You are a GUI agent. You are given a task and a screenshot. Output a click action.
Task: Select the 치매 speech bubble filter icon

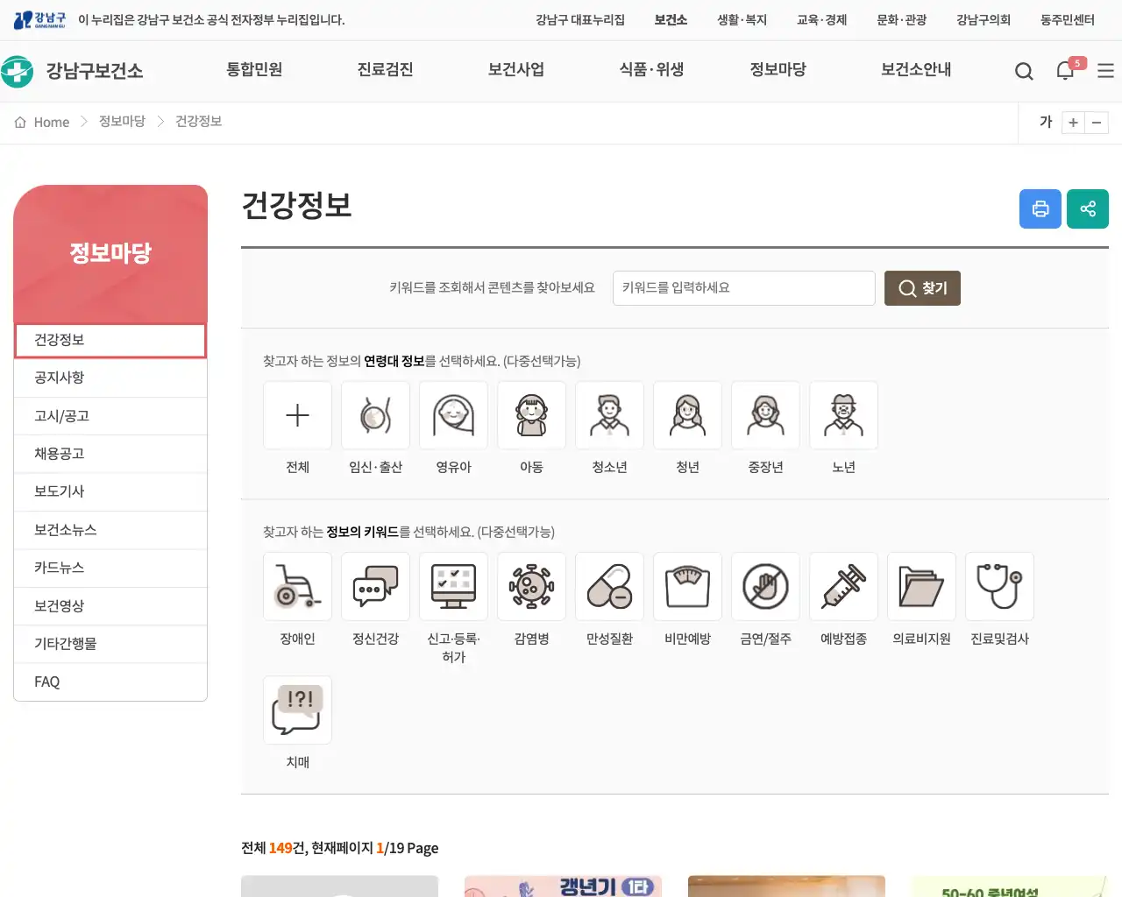tap(297, 710)
